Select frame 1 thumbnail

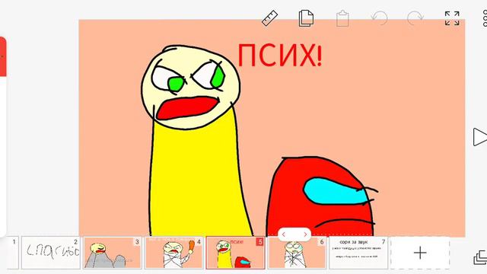(12, 253)
